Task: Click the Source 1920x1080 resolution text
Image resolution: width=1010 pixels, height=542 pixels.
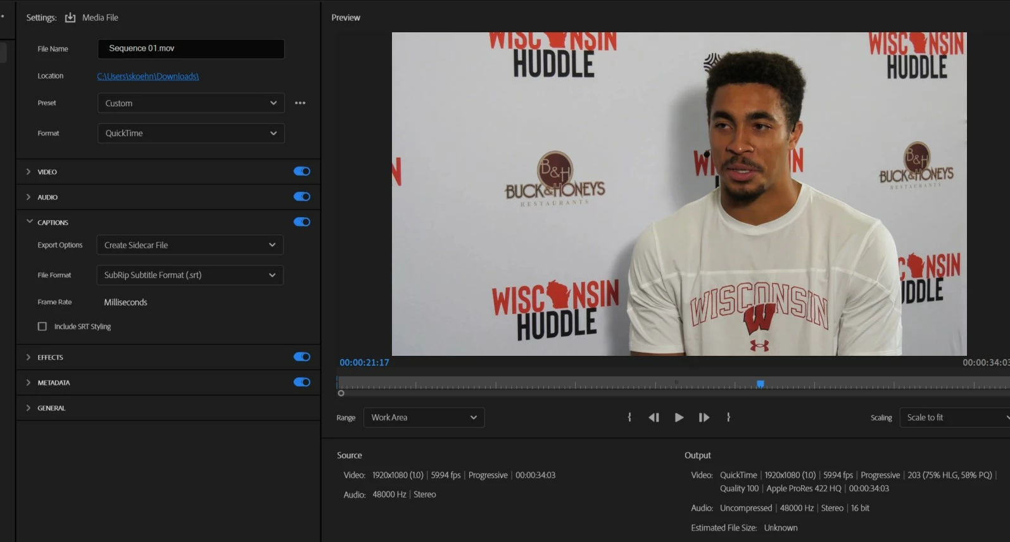Action: (398, 475)
